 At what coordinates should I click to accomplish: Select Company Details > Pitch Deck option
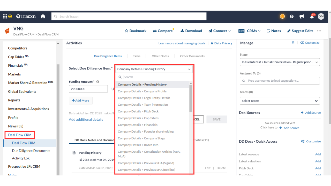(x=138, y=111)
